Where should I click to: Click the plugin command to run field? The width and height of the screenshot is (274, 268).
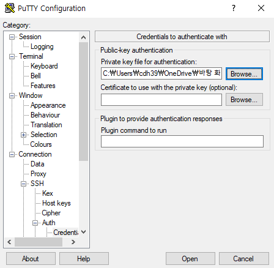182,141
